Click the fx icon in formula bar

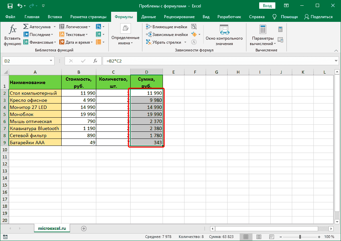[95, 61]
